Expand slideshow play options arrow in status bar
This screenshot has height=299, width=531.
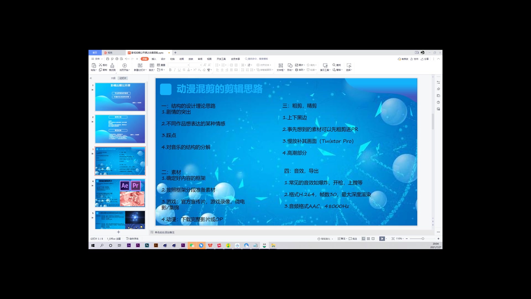tap(386, 239)
